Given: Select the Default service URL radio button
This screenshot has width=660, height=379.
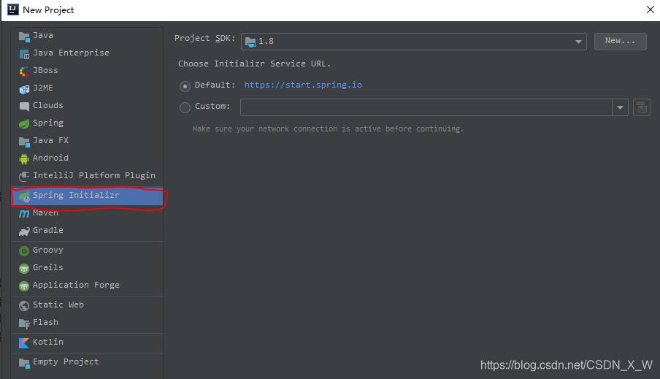Looking at the screenshot, I should click(x=185, y=86).
